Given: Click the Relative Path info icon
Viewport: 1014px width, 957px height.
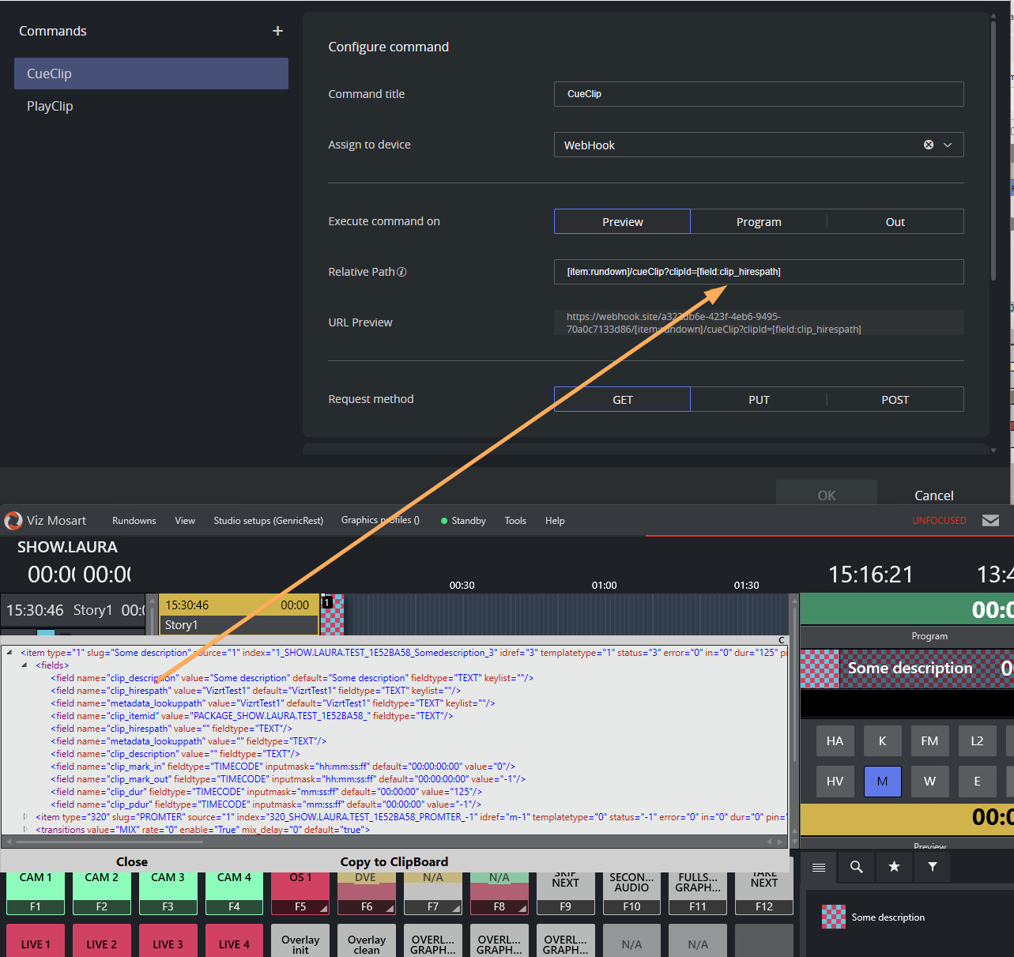Looking at the screenshot, I should coord(401,272).
